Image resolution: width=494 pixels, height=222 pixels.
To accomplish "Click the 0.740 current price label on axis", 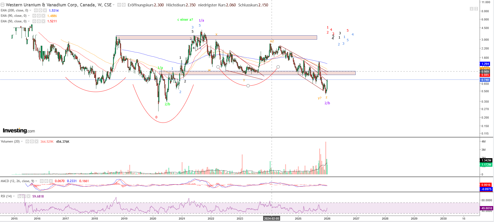I will coord(485,80).
